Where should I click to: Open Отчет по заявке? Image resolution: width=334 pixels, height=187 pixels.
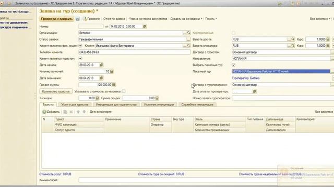[x=114, y=19]
